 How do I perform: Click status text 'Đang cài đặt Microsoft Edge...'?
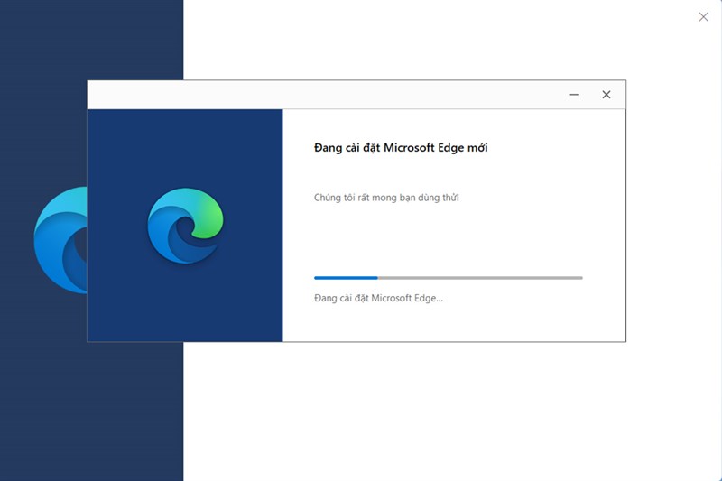378,298
